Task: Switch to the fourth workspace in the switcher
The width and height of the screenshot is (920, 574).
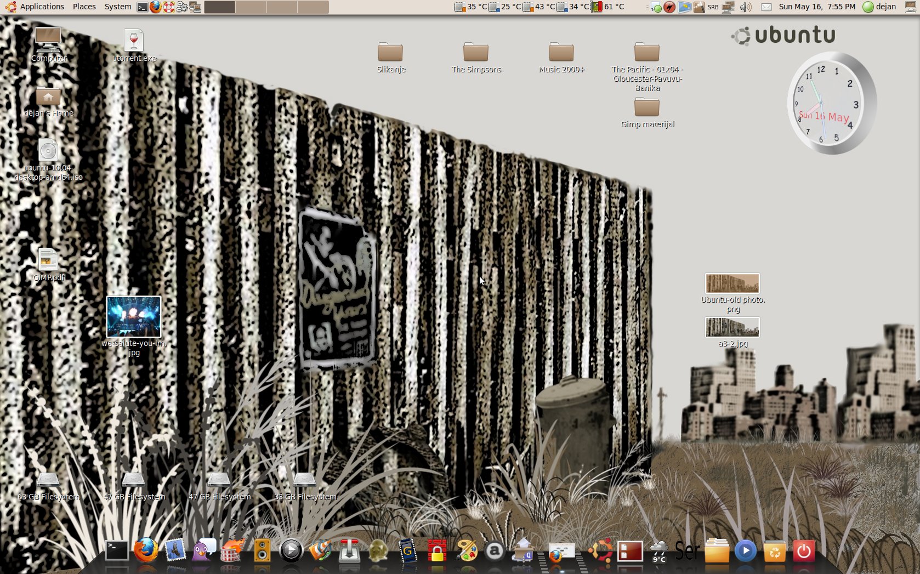Action: click(313, 7)
